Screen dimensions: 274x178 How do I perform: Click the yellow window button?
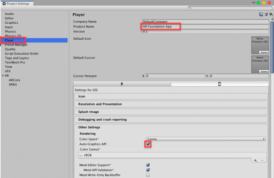[x=263, y=3]
